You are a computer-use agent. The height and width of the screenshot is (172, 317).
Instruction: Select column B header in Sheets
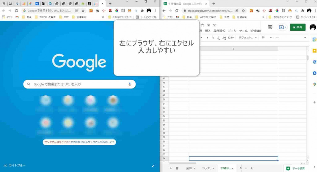(x=233, y=49)
